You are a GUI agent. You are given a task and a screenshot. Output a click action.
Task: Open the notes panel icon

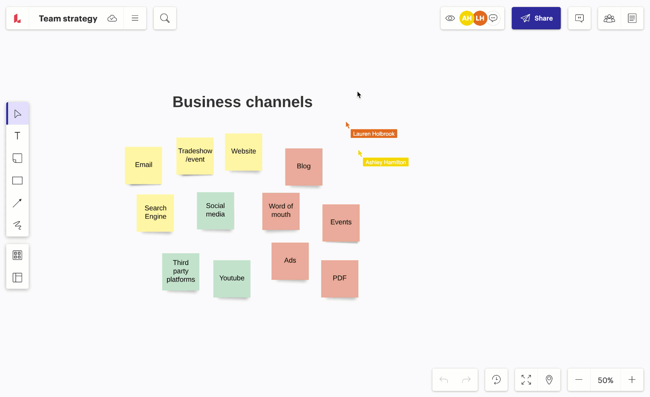(x=632, y=18)
